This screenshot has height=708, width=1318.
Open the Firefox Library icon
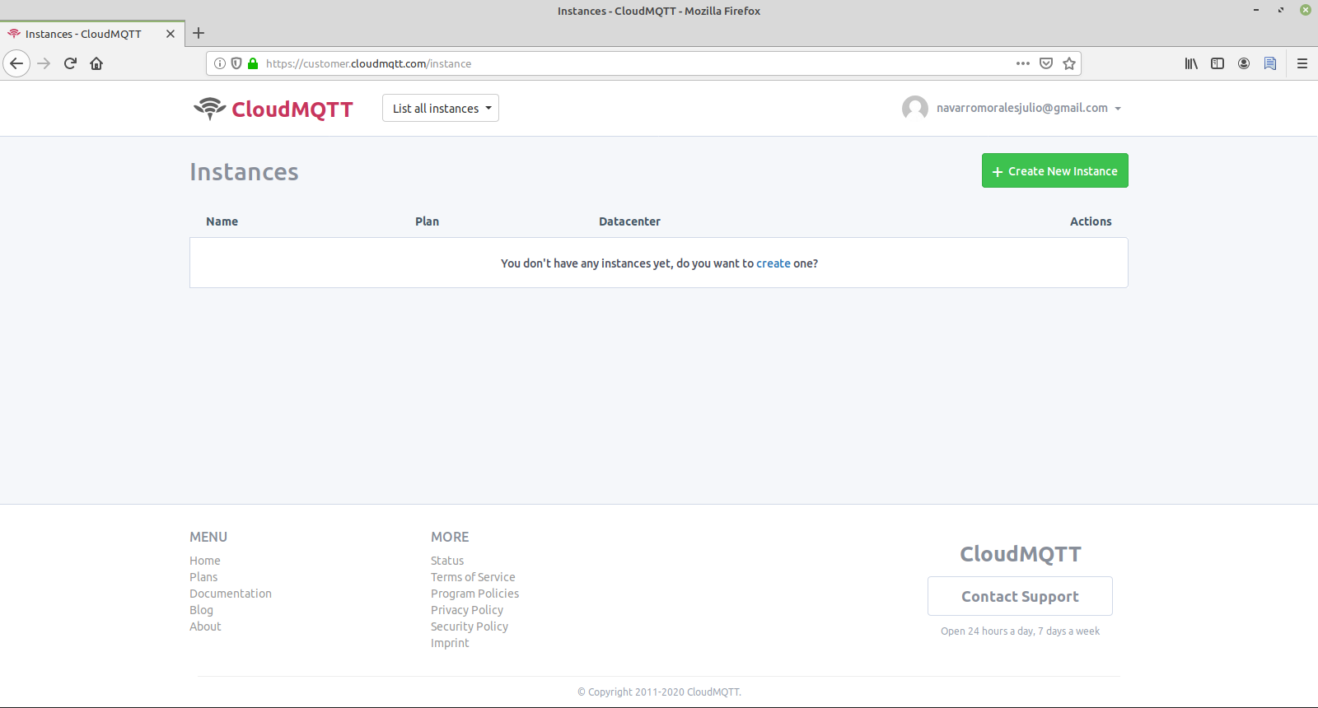(x=1191, y=63)
